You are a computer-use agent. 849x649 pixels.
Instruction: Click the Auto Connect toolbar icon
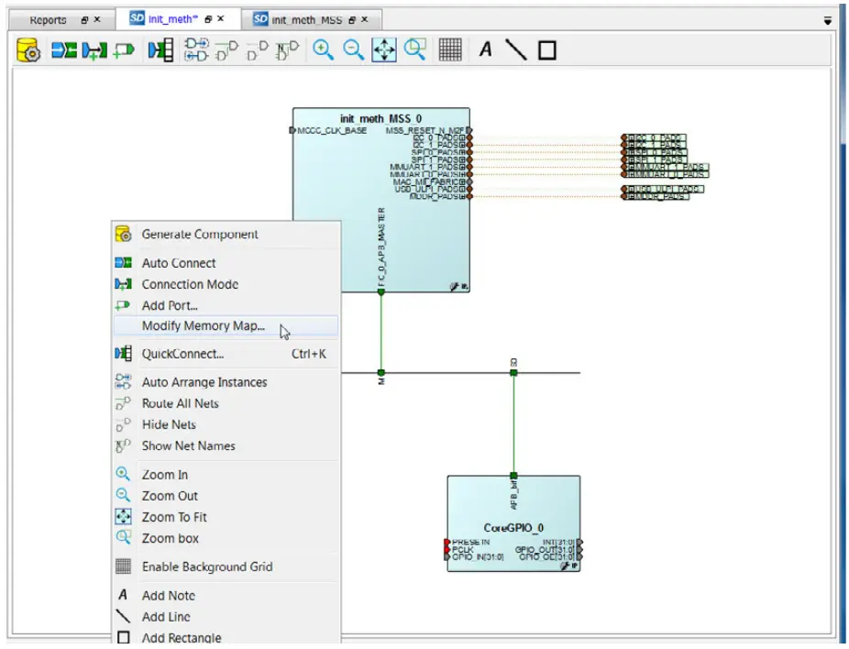coord(61,50)
